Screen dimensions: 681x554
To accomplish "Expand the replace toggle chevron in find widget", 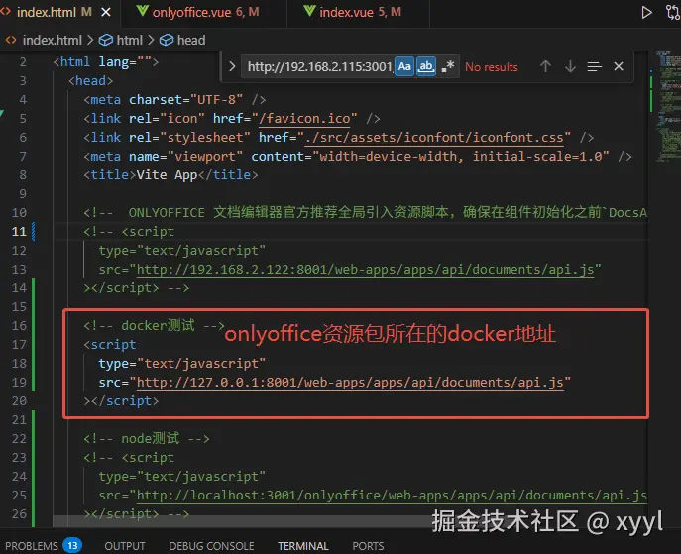I will 232,66.
